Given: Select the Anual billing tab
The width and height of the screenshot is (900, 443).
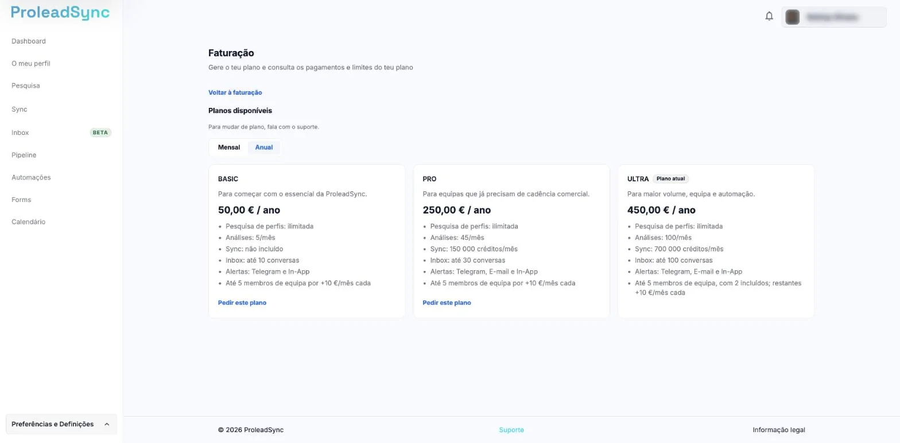Looking at the screenshot, I should [x=264, y=147].
